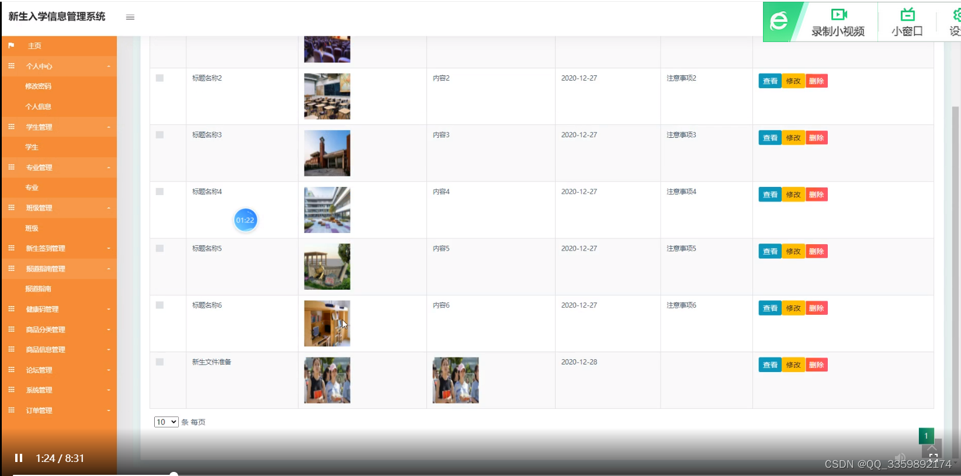Click the list icon next to 健康码管理
The width and height of the screenshot is (961, 476).
pos(11,309)
